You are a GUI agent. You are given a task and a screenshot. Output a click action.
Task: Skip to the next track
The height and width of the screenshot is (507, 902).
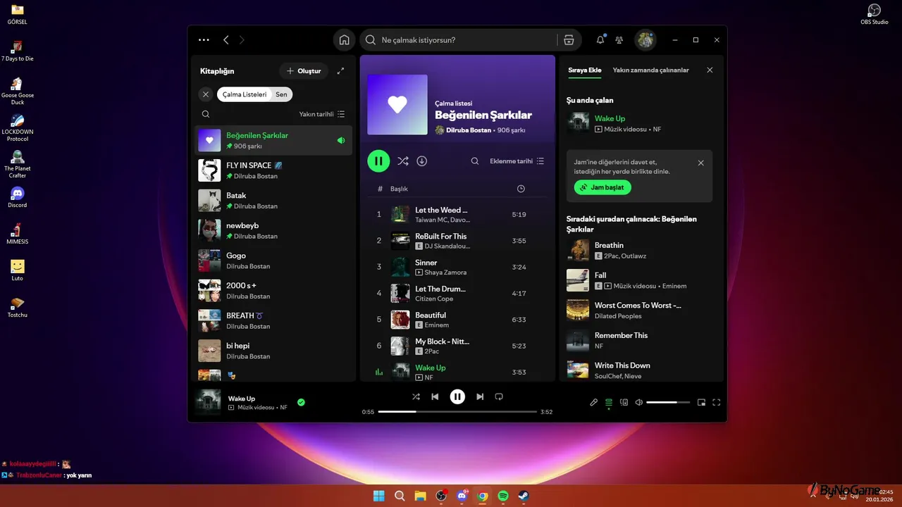480,397
